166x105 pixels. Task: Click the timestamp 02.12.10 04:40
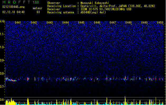pyautogui.click(x=13, y=12)
